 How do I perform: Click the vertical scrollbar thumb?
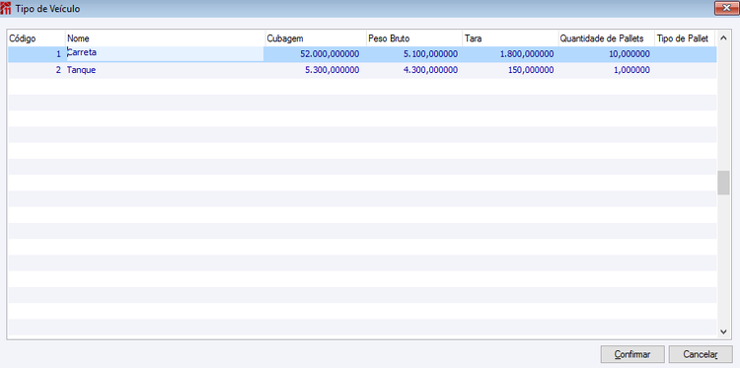point(723,183)
